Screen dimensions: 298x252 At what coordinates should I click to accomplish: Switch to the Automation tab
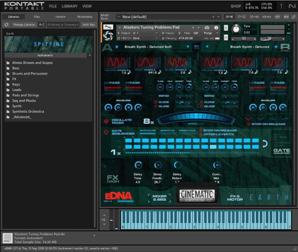[85, 17]
